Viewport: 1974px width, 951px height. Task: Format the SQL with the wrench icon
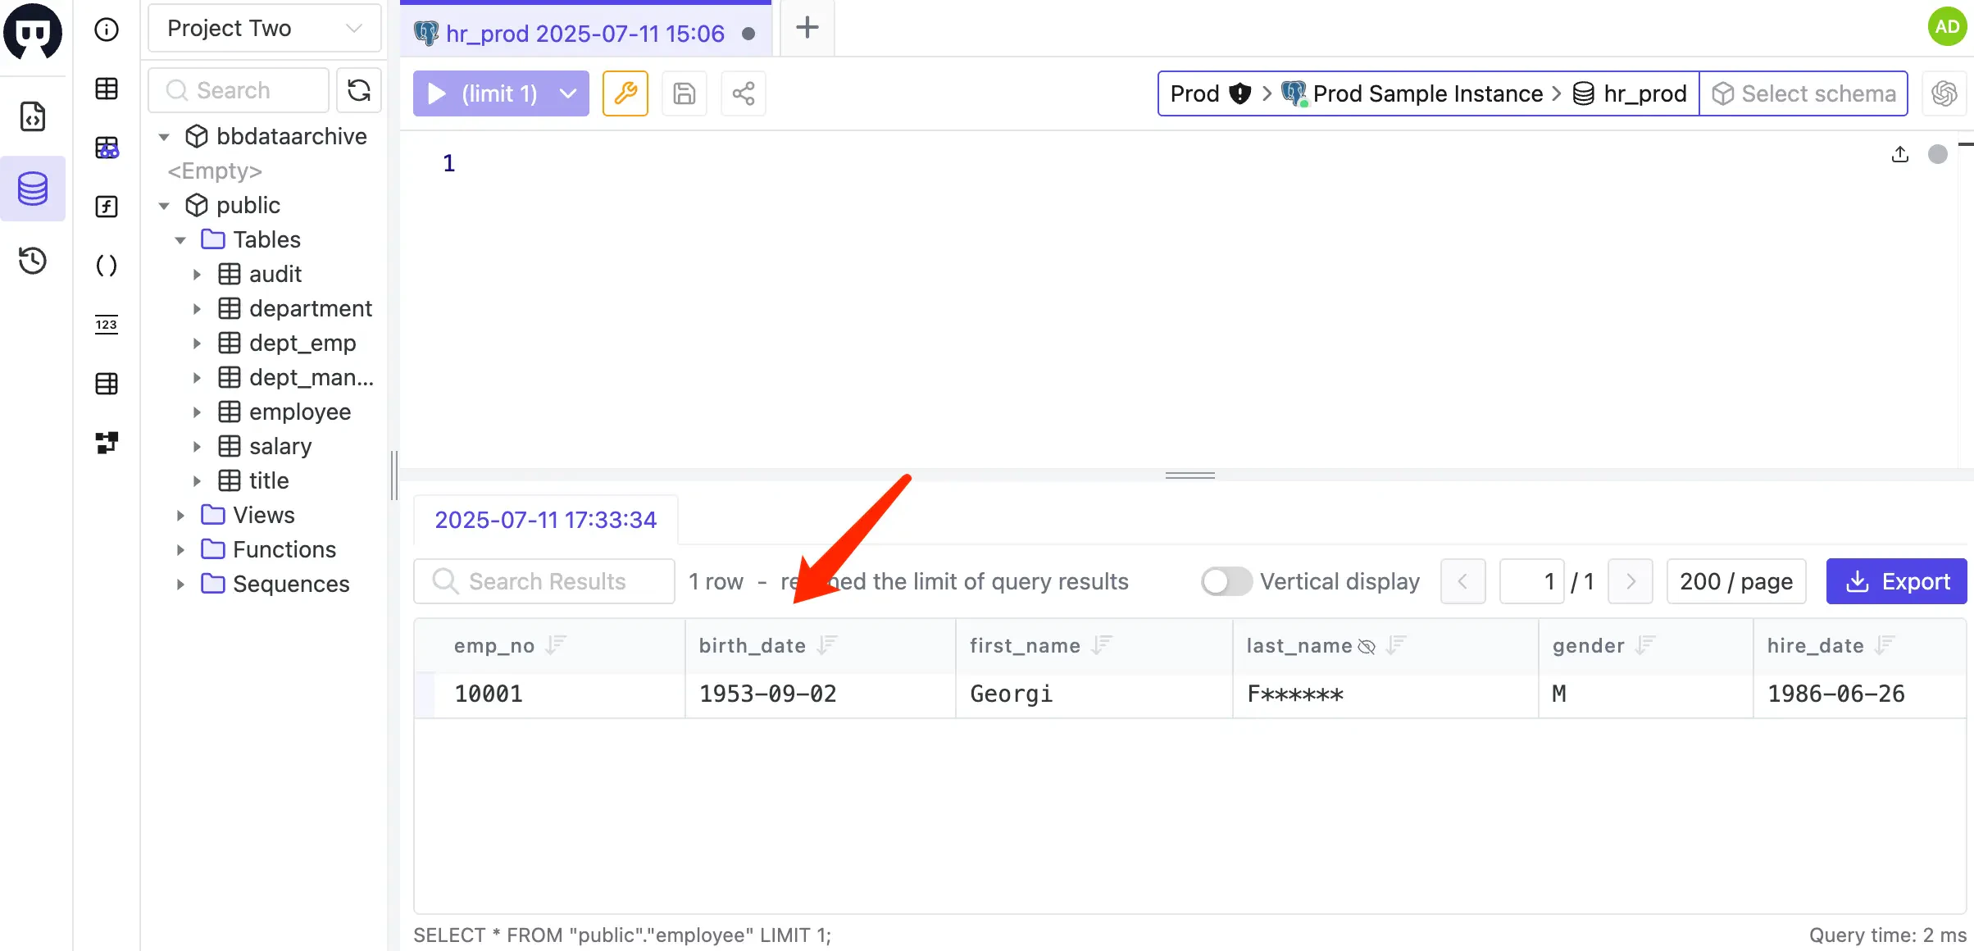coord(625,93)
